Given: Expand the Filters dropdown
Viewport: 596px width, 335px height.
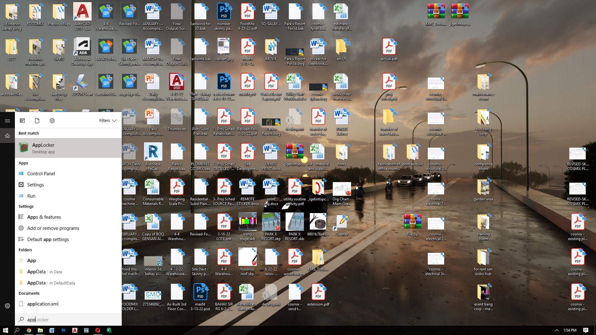Looking at the screenshot, I should [108, 121].
